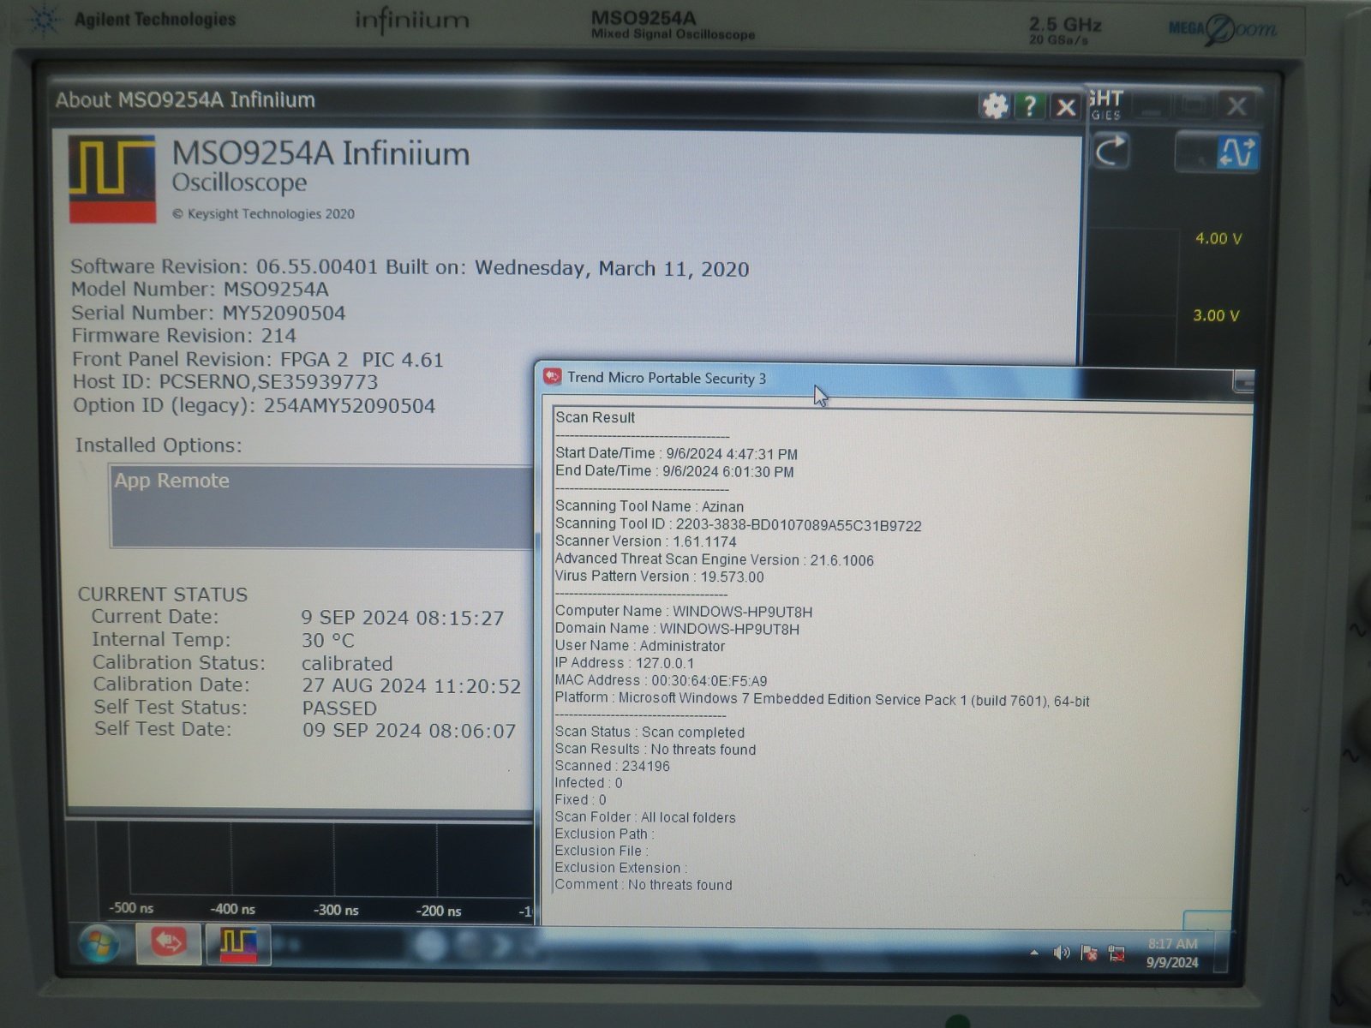
Task: Click the Scanning Tool Name Azinan line
Action: (x=650, y=506)
